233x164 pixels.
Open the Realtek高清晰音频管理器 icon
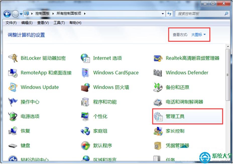coord(158,58)
